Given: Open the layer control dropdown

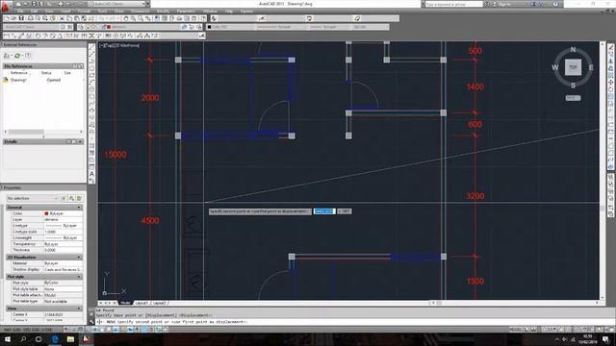Looking at the screenshot, I should (x=142, y=27).
